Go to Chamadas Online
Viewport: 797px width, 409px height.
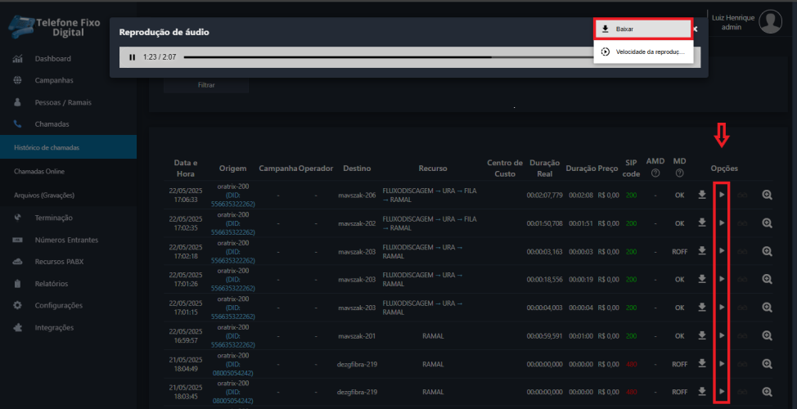39,172
